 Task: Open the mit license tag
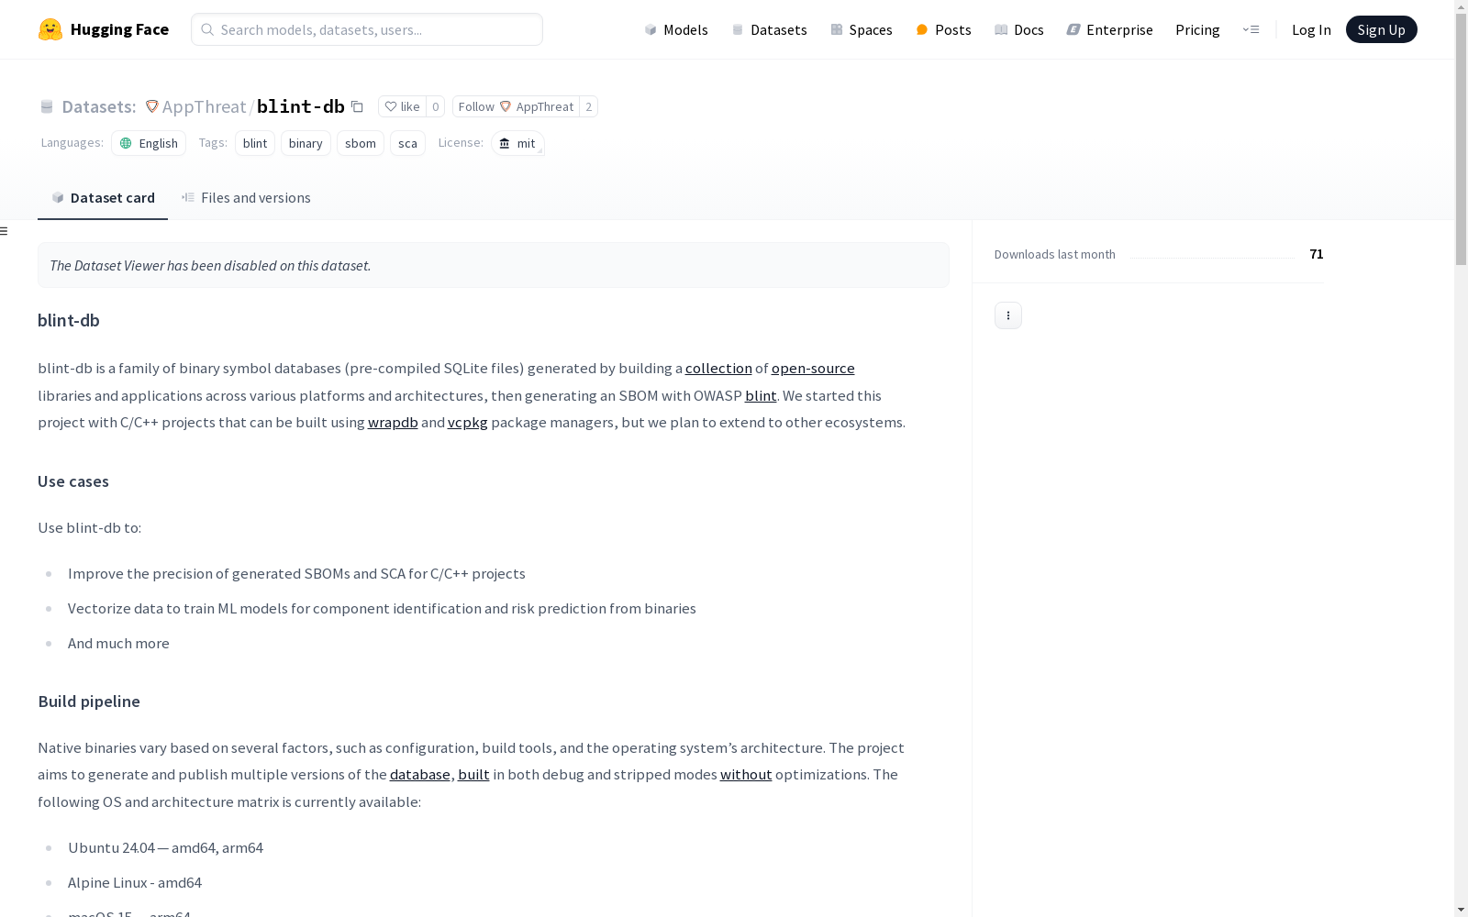pyautogui.click(x=517, y=143)
